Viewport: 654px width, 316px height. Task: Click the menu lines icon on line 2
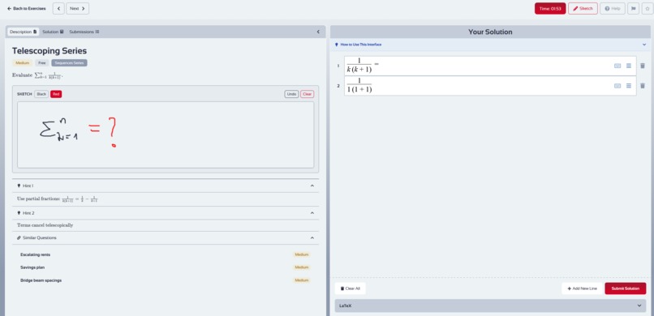click(x=629, y=86)
